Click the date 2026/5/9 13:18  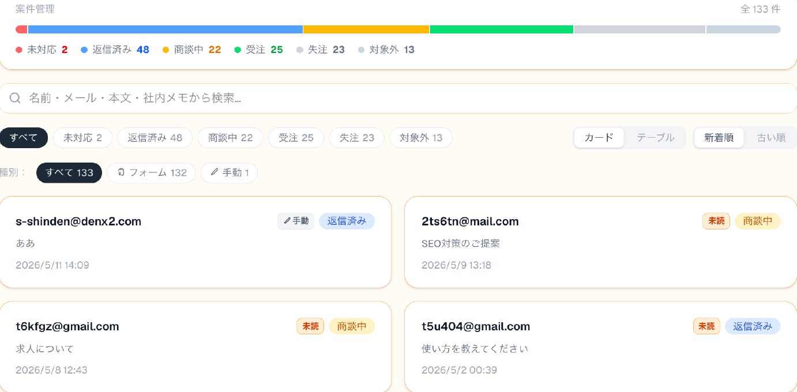pyautogui.click(x=456, y=265)
